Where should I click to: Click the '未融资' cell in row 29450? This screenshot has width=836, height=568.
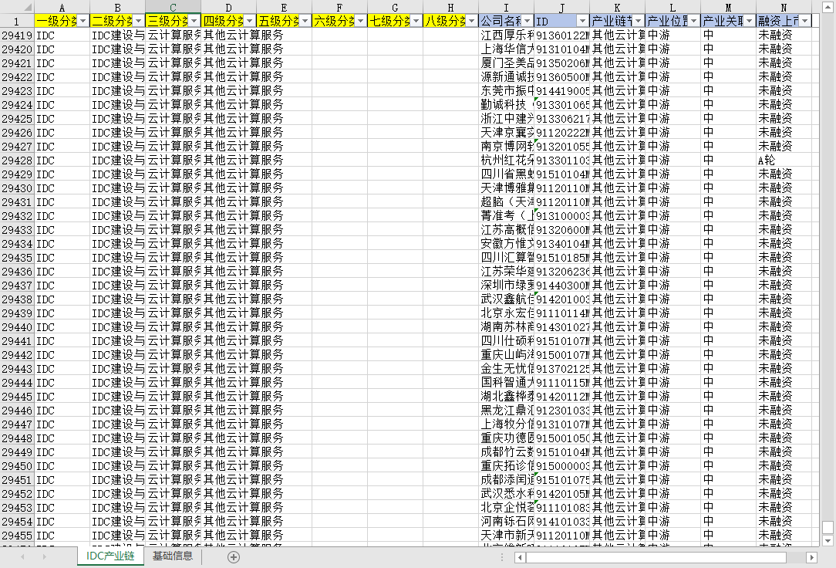[x=784, y=466]
